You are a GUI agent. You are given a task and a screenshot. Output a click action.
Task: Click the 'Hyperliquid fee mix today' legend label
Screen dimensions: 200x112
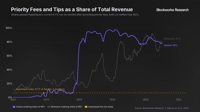pyautogui.click(x=101, y=107)
